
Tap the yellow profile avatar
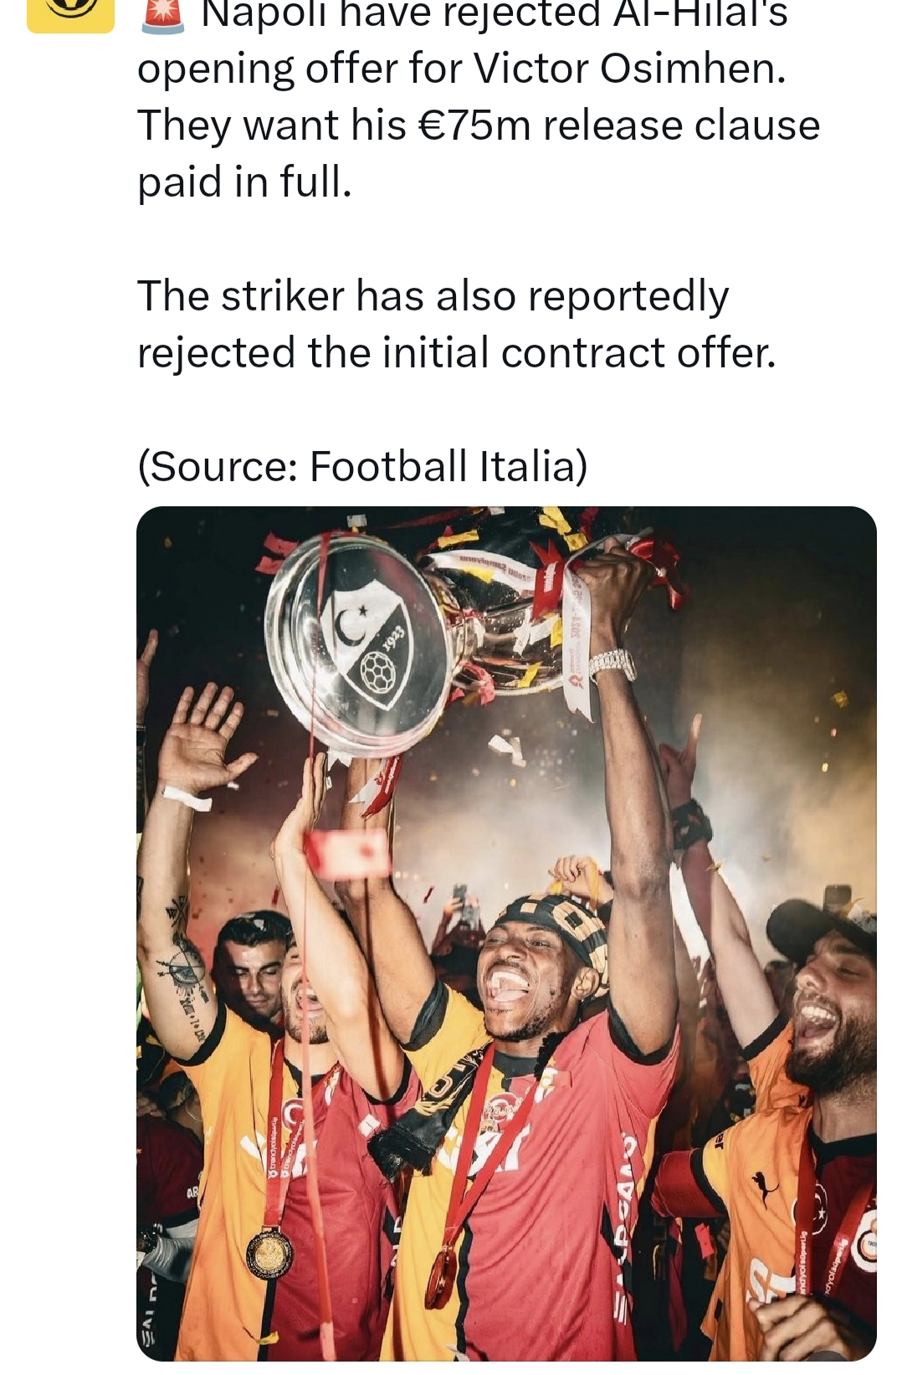[x=70, y=16]
